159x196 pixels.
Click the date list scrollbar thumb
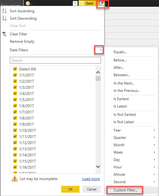tap(98, 79)
